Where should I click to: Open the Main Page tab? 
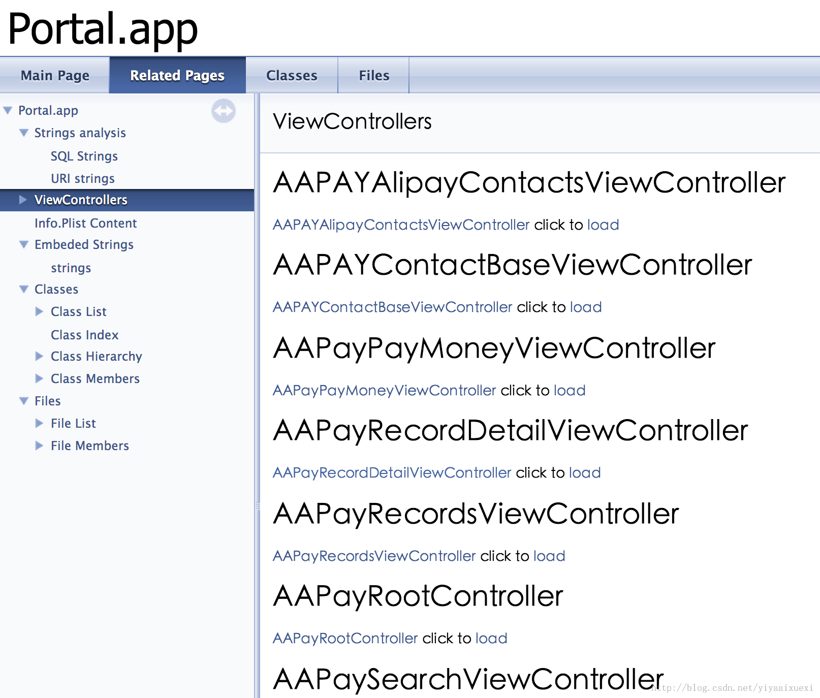(55, 75)
